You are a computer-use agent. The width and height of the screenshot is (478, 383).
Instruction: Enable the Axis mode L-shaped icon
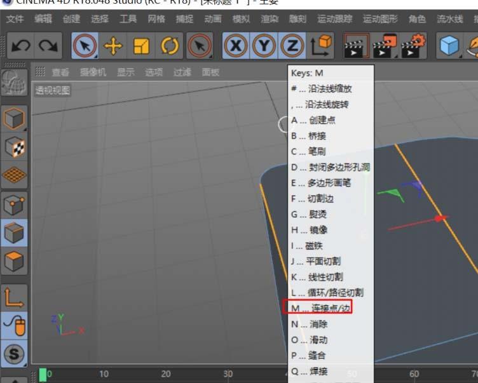click(14, 298)
